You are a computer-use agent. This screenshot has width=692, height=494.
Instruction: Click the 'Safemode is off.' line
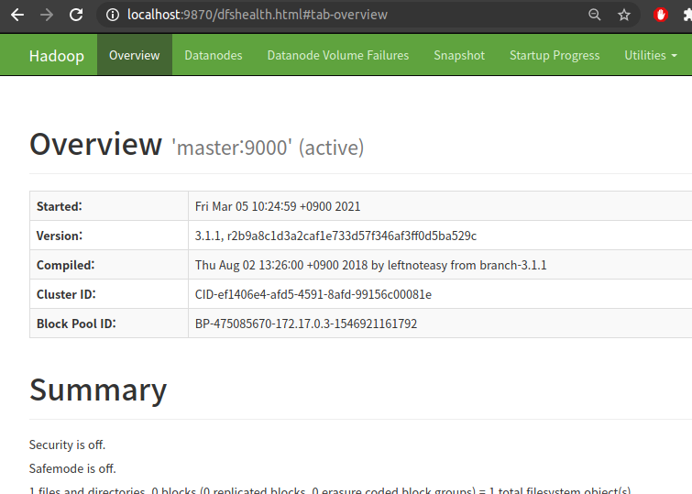pyautogui.click(x=72, y=468)
